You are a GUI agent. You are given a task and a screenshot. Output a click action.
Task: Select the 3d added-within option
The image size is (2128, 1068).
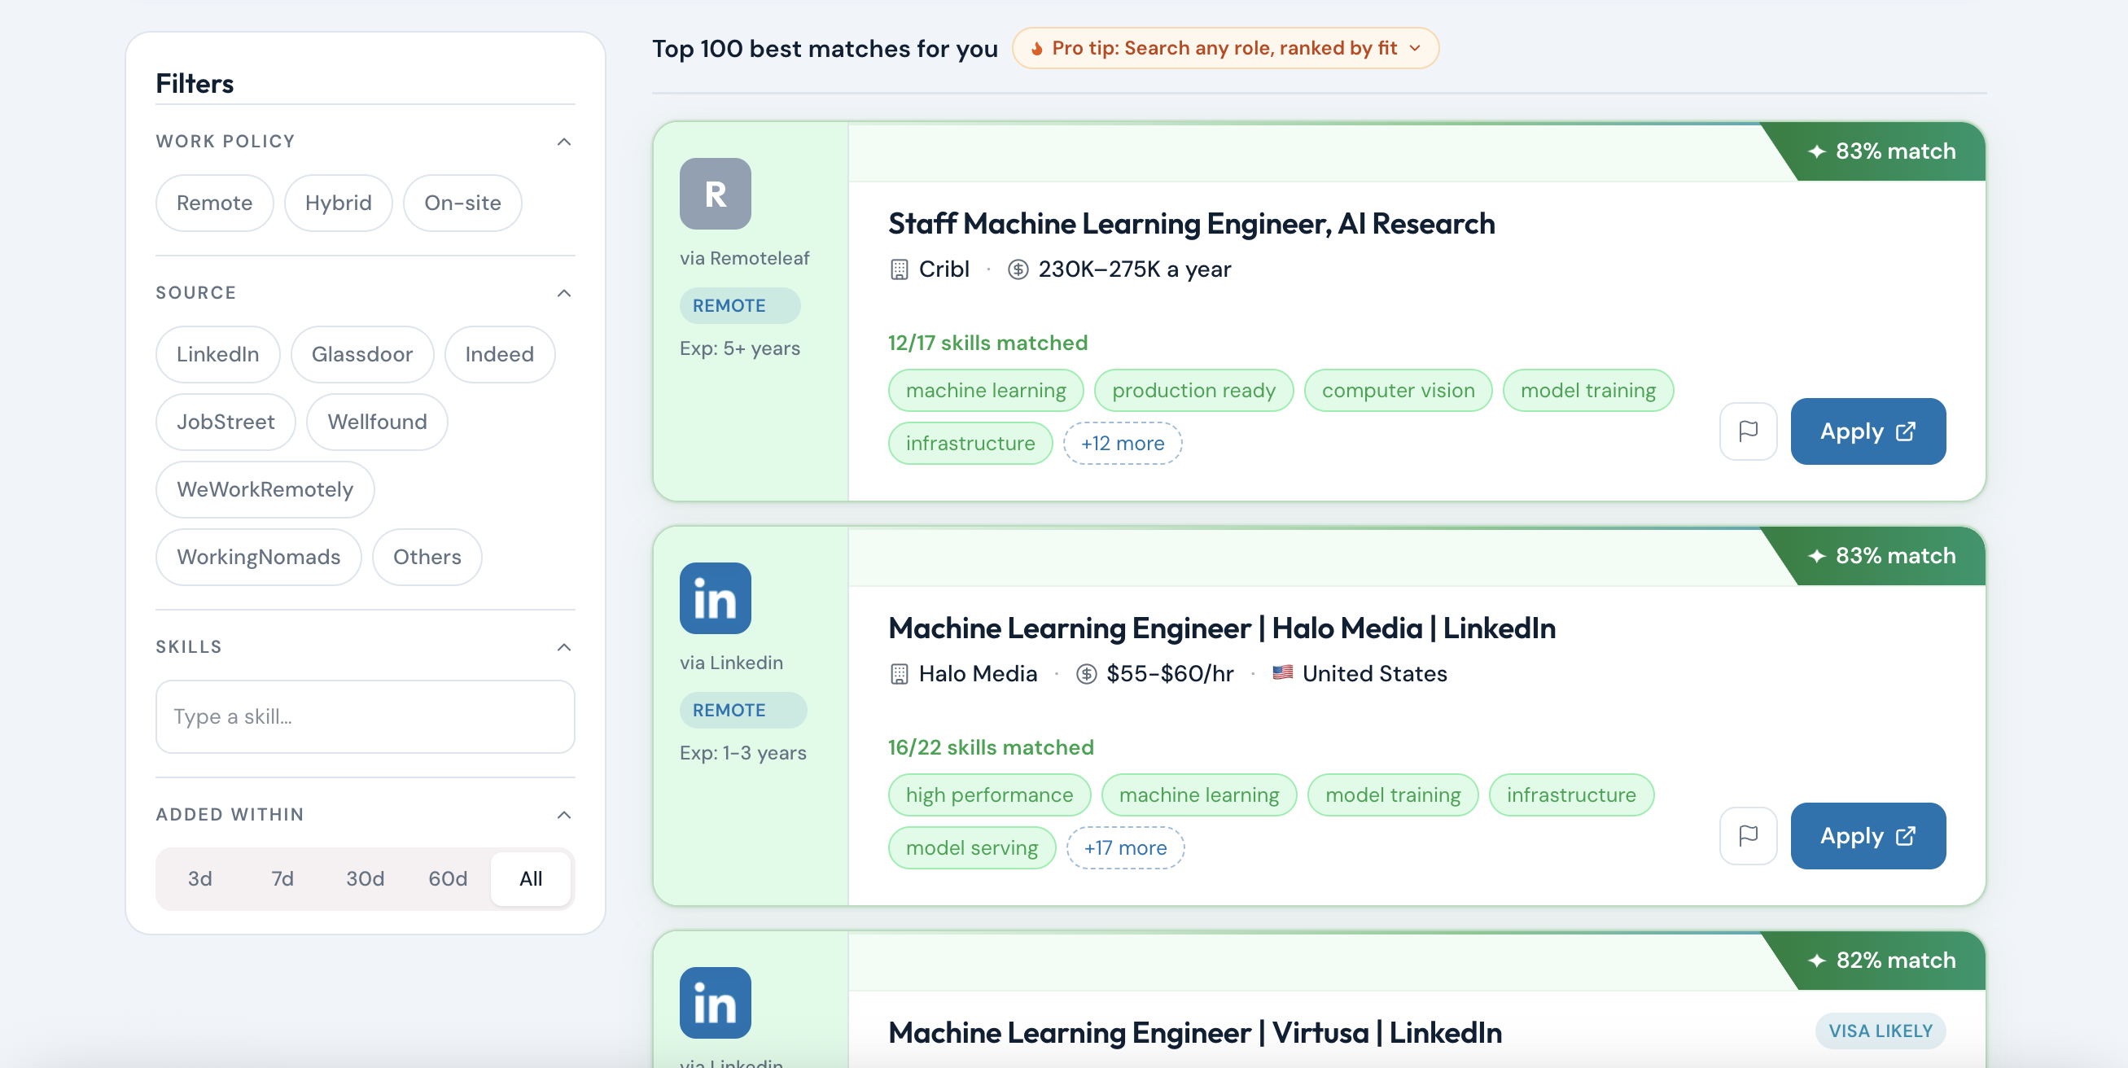pyautogui.click(x=199, y=879)
